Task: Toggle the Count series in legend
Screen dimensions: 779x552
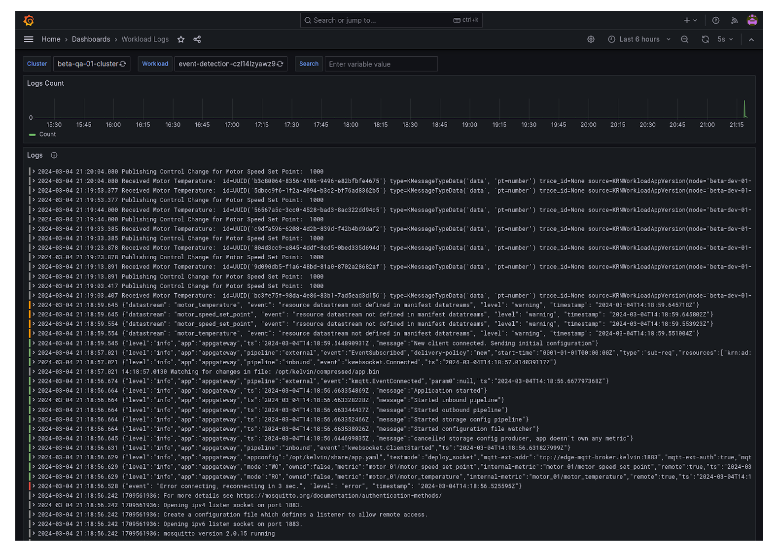Action: coord(47,135)
